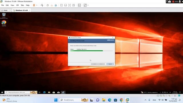Click the microphone icon in host tray
This screenshot has height=103, width=183.
149,100
